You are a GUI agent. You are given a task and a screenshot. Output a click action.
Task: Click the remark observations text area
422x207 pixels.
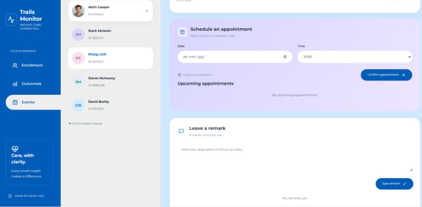point(295,158)
